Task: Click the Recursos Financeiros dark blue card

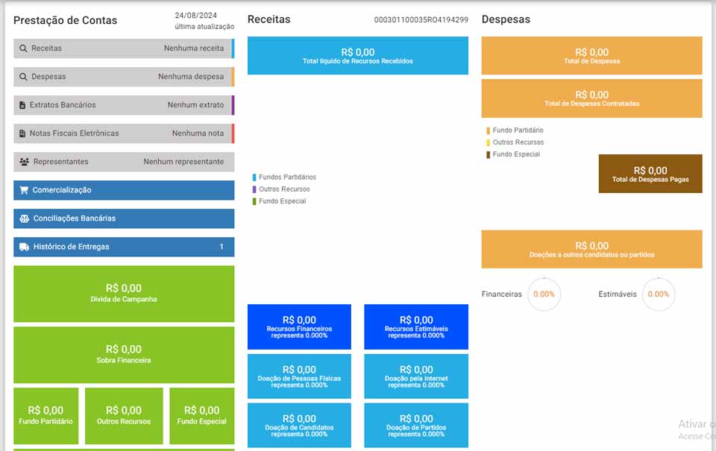Action: pyautogui.click(x=298, y=327)
